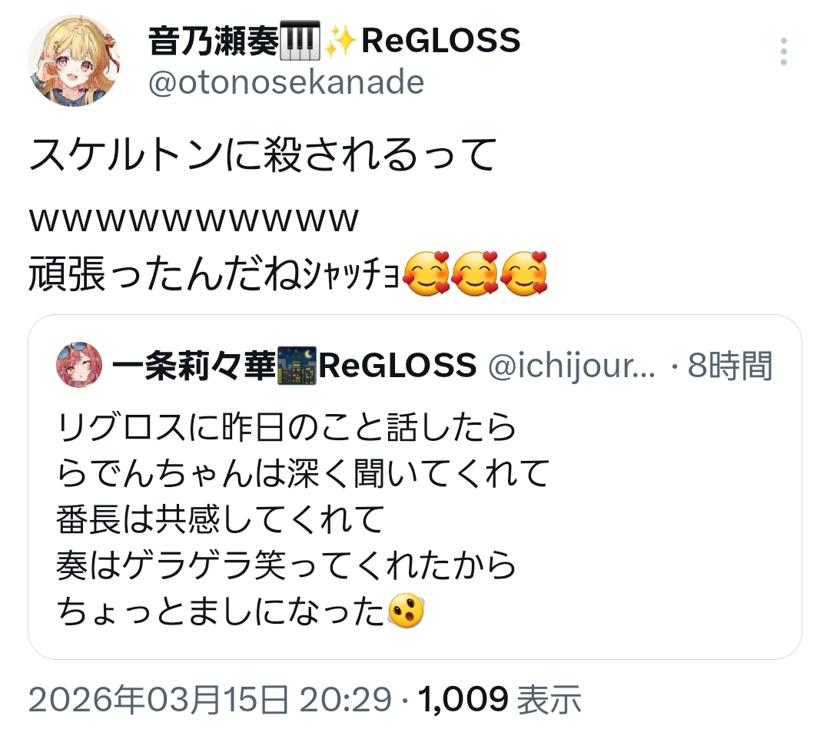Open the 音乃瀬奏 ReGLOSS display name

(x=334, y=41)
